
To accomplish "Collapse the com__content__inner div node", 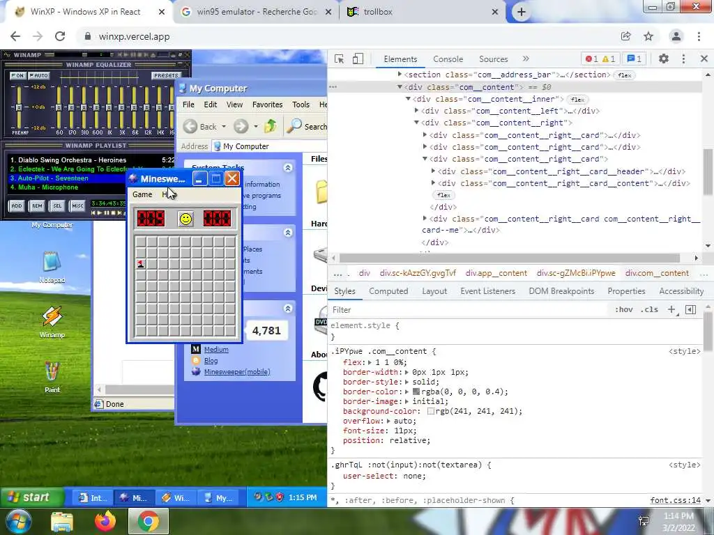I will coord(409,99).
